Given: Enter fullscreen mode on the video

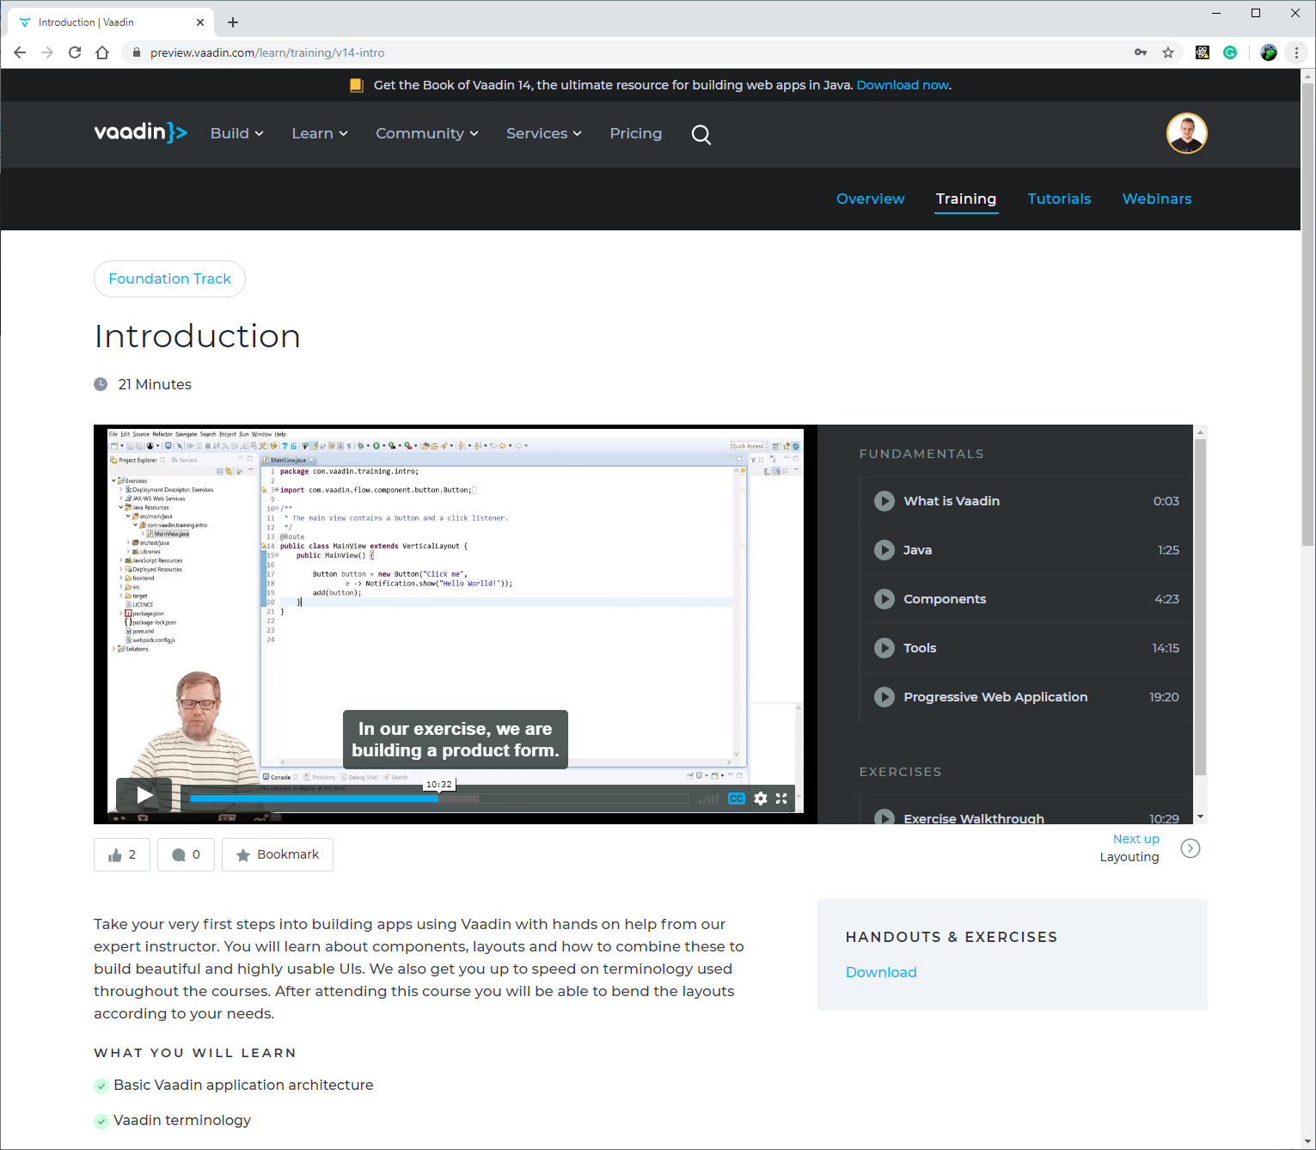Looking at the screenshot, I should [x=780, y=798].
